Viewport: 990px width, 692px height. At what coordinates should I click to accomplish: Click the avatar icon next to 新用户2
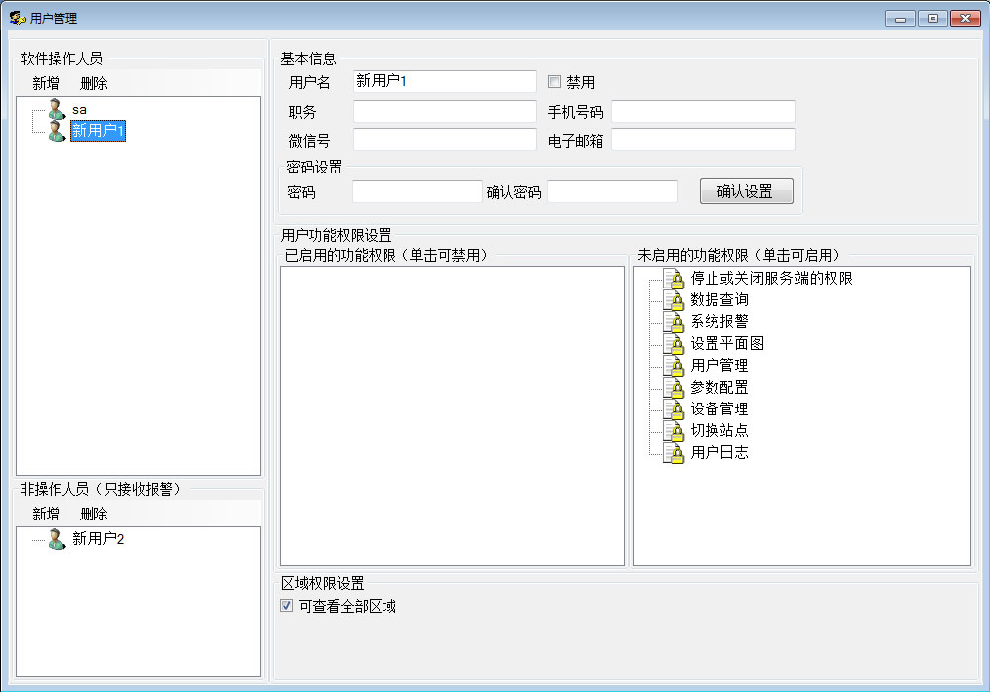pos(56,539)
